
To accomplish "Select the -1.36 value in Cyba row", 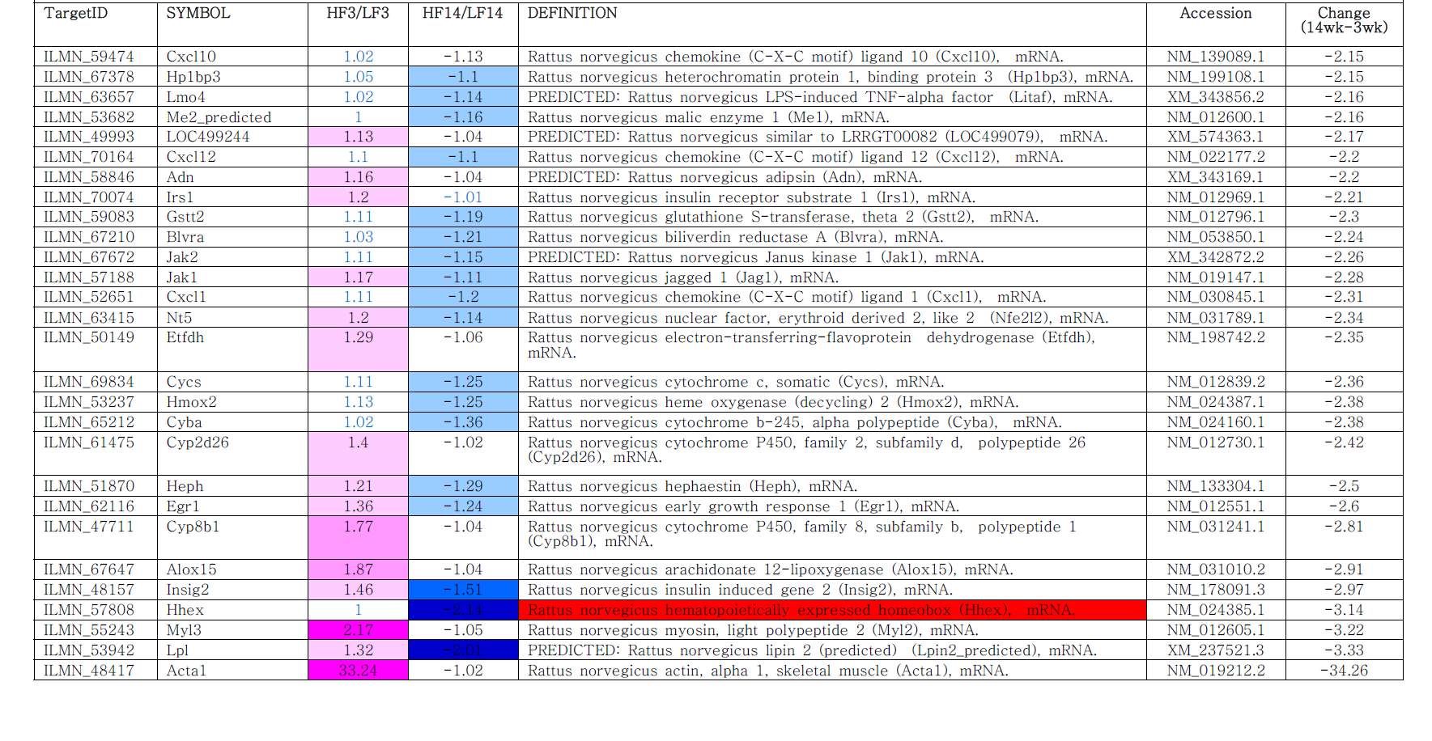I will click(463, 422).
